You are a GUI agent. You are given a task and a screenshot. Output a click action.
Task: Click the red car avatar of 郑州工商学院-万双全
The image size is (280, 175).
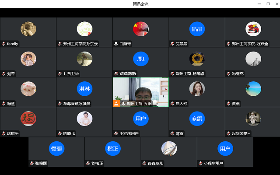tap(253, 29)
